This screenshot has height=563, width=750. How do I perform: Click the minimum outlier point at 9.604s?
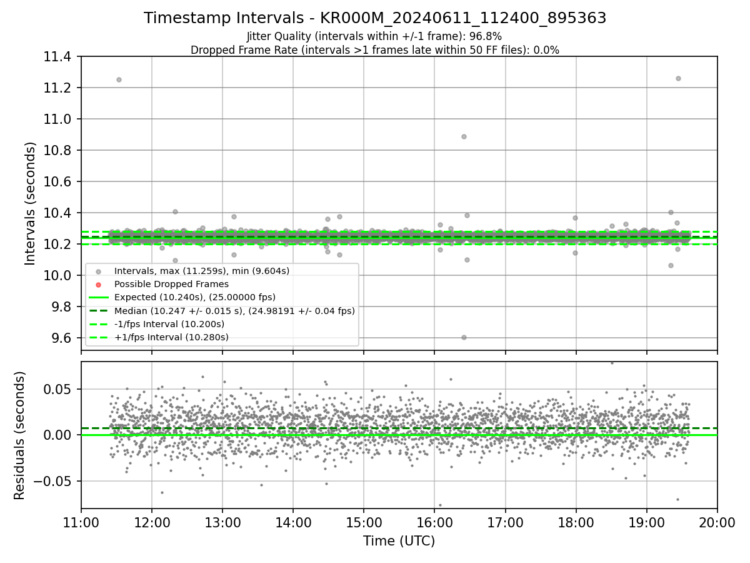tap(464, 337)
